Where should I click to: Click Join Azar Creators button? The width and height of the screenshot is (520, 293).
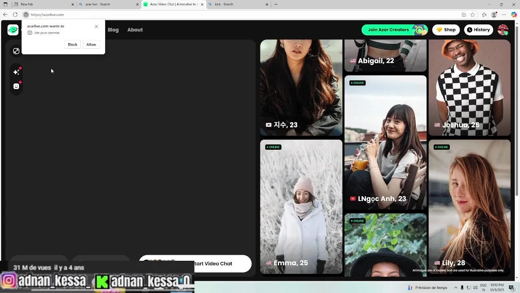point(394,30)
